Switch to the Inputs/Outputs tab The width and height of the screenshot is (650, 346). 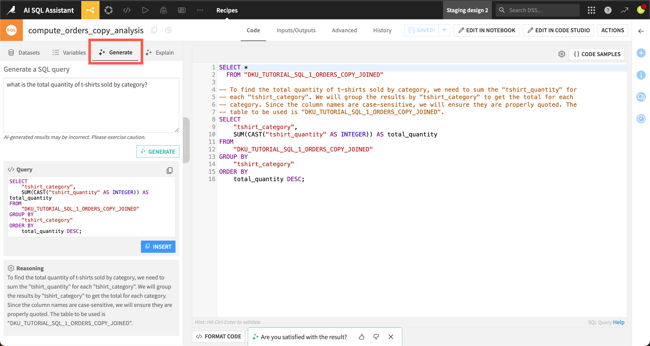(296, 30)
